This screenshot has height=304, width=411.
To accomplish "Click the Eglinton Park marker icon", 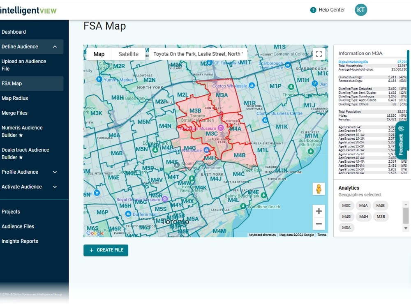I will click(155, 150).
